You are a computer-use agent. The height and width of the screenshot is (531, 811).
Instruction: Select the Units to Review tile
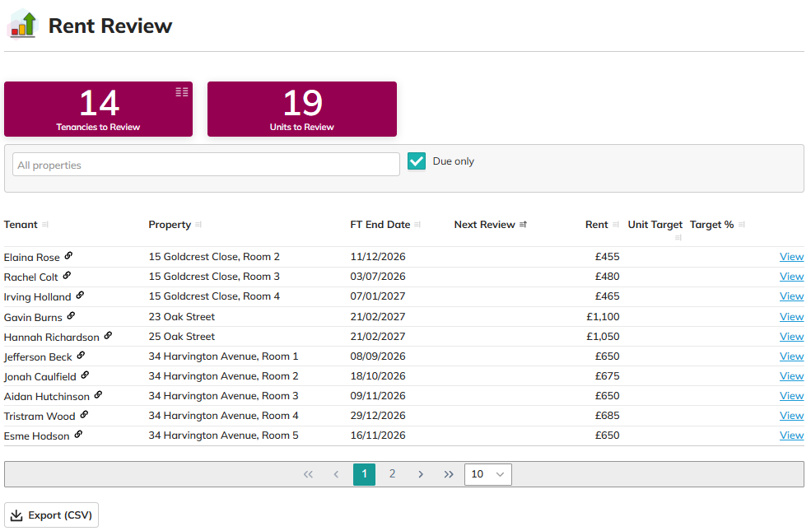(301, 109)
